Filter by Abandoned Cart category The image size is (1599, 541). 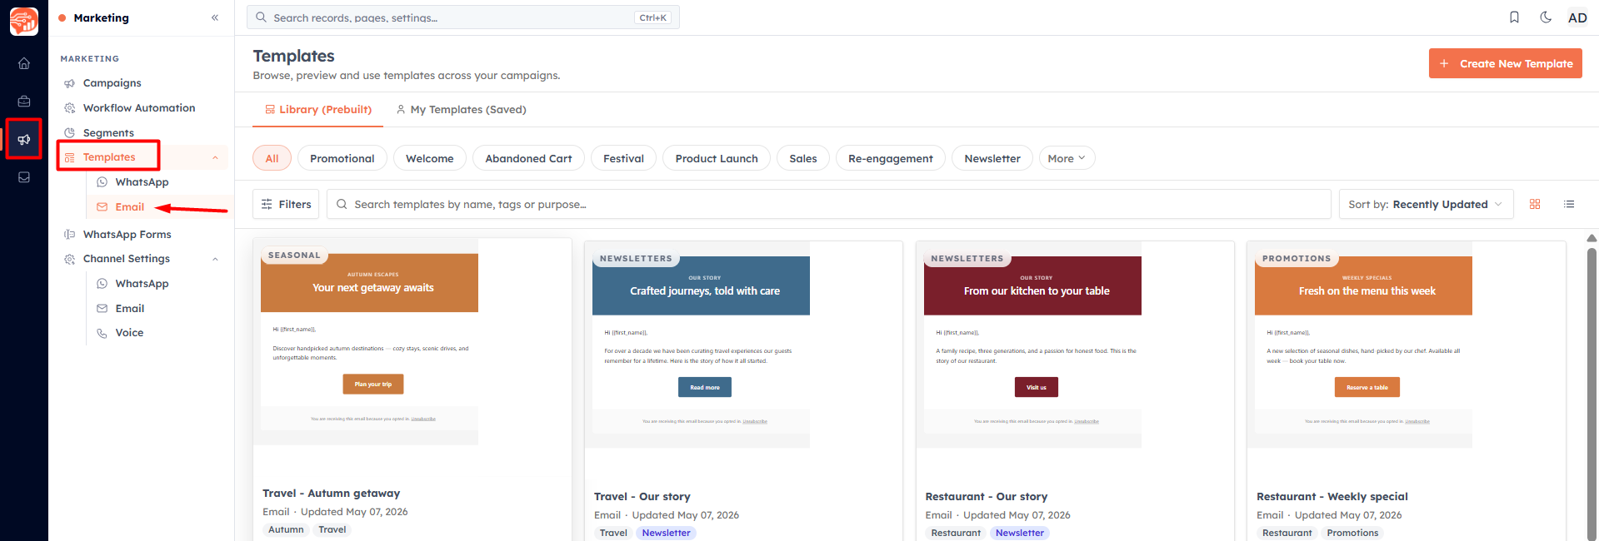(x=528, y=158)
